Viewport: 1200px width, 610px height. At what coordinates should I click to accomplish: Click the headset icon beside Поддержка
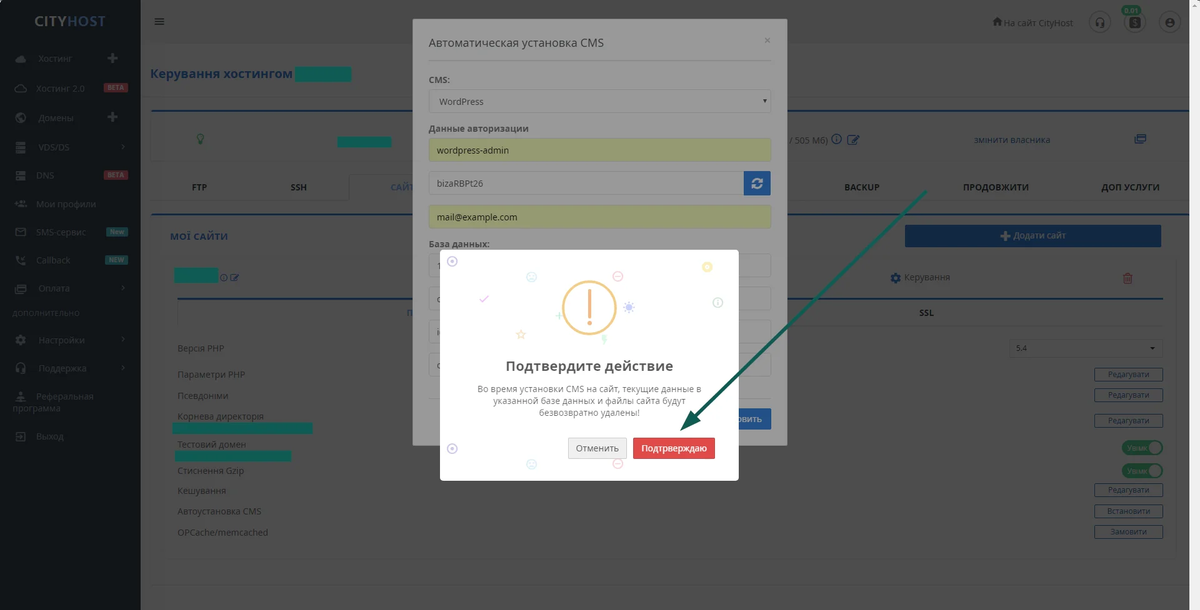[21, 368]
